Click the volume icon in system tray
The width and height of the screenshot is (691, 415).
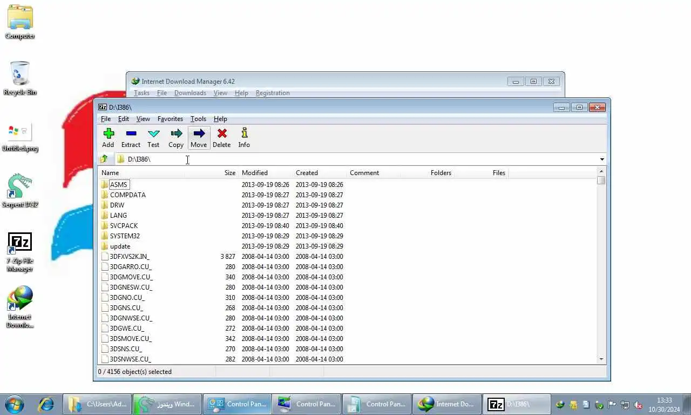pyautogui.click(x=638, y=405)
